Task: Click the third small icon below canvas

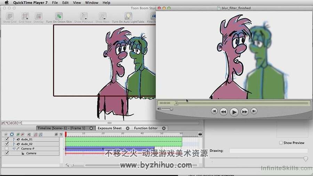Action: coord(11,123)
